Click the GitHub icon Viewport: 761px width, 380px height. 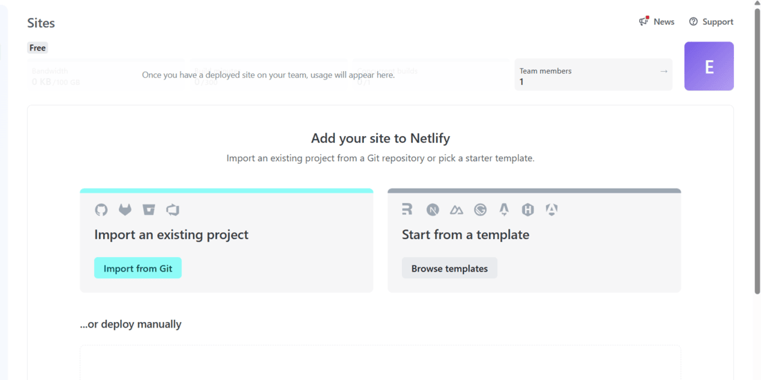click(101, 209)
